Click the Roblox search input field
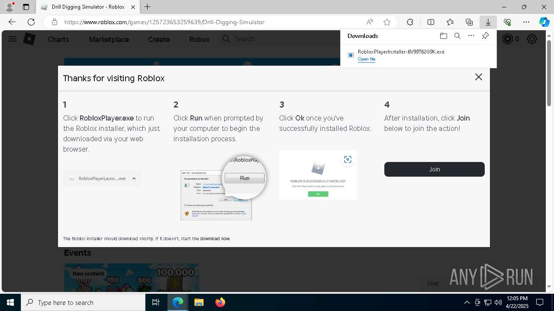This screenshot has width=554, height=311. 286,39
